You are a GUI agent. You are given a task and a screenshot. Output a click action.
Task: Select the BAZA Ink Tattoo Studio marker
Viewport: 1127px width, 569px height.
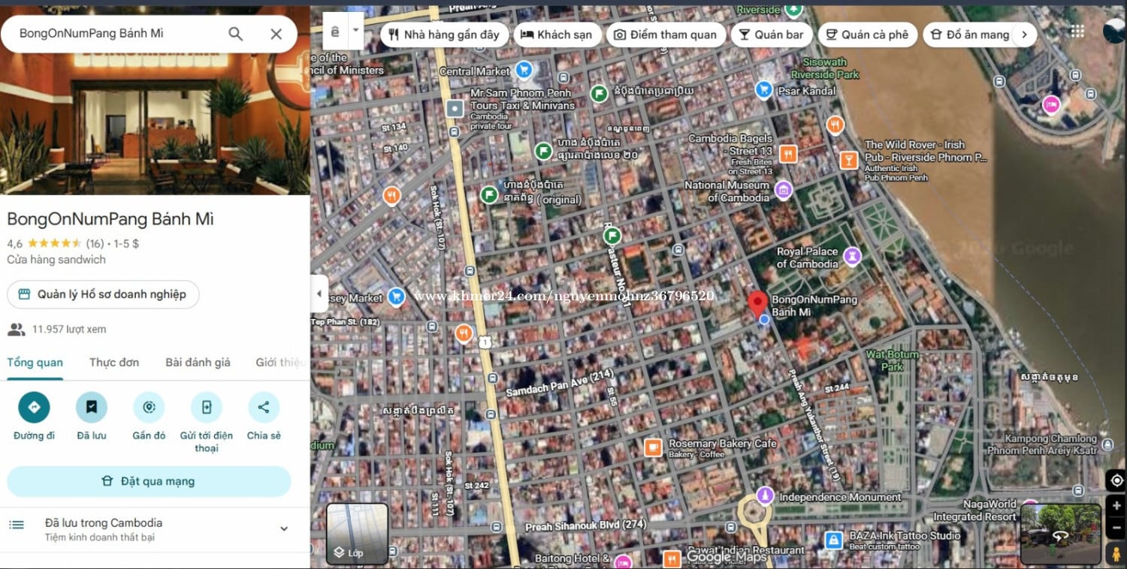click(x=833, y=540)
